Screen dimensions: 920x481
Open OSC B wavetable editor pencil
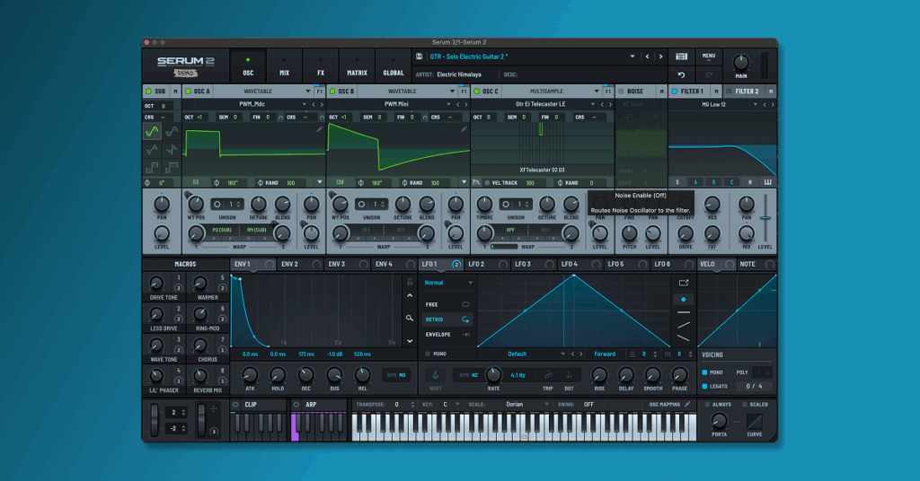click(464, 129)
